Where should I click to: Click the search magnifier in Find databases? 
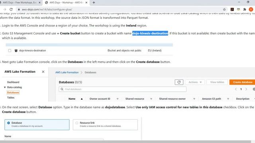point(62,89)
